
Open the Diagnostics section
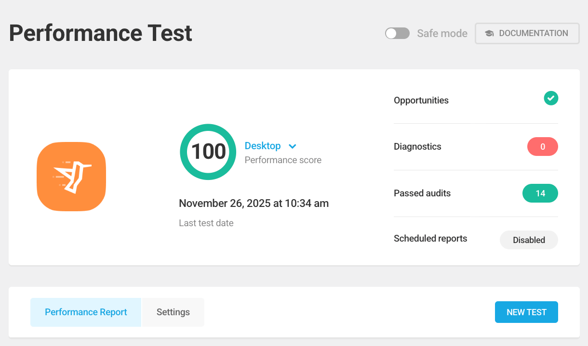pos(417,146)
